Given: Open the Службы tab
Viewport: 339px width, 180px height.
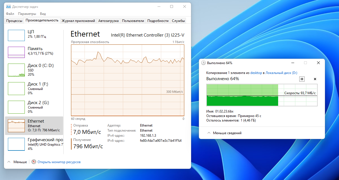Looking at the screenshot, I should (178, 21).
